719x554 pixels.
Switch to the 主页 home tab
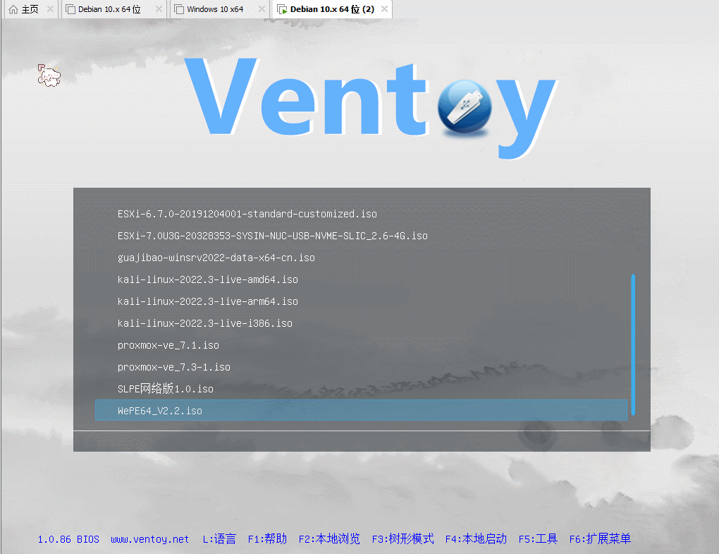click(x=30, y=9)
